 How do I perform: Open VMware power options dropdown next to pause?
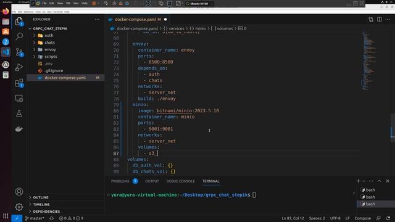(x=98, y=3)
